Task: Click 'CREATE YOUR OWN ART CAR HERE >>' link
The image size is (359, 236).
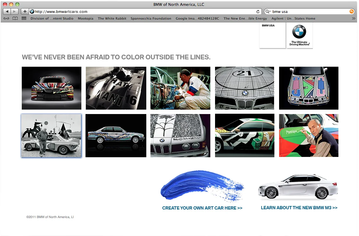Action: [202, 208]
